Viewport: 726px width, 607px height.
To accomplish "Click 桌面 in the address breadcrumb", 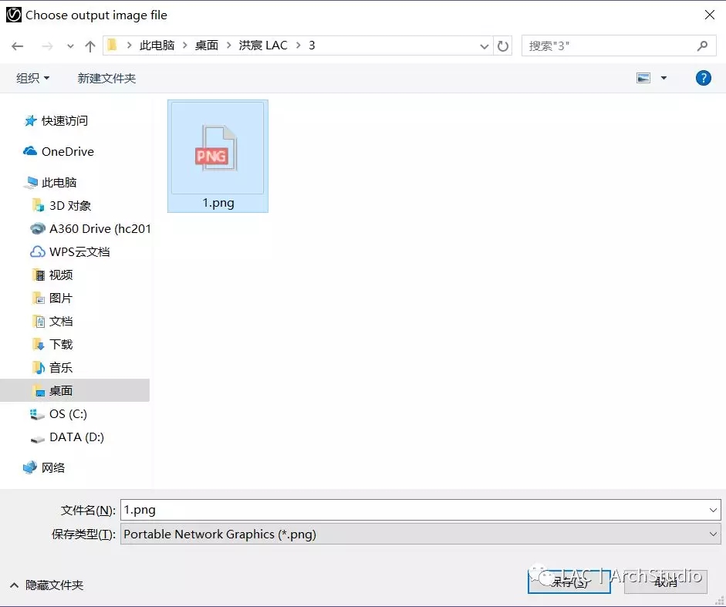I will click(207, 46).
